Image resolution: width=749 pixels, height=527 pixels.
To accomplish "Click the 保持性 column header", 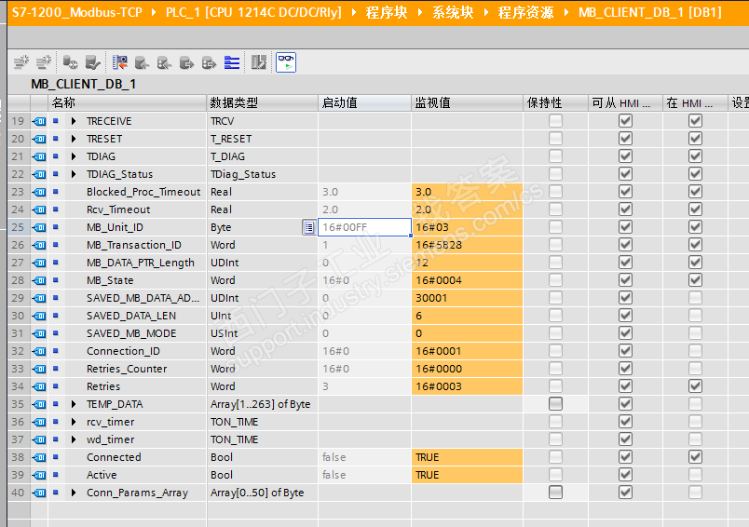I will click(555, 102).
